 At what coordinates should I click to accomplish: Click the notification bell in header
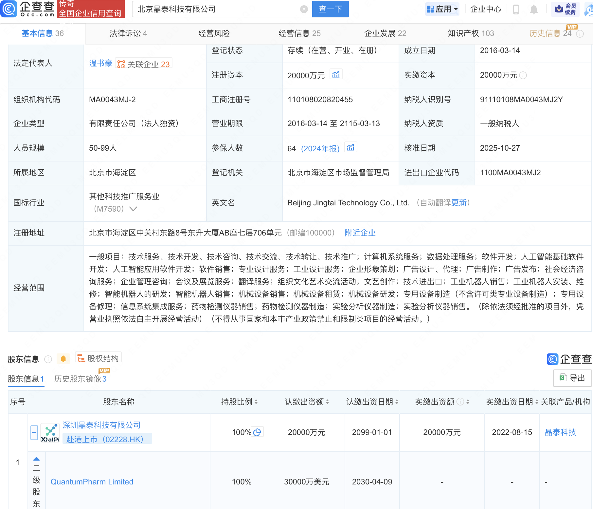click(533, 9)
